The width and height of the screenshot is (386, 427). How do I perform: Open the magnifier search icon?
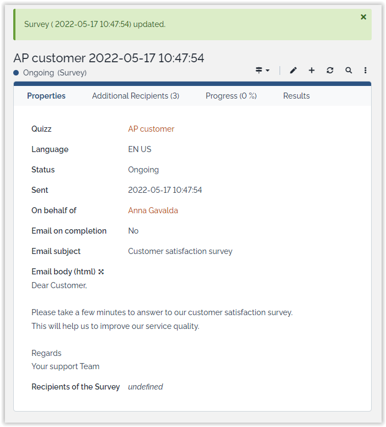coord(349,71)
